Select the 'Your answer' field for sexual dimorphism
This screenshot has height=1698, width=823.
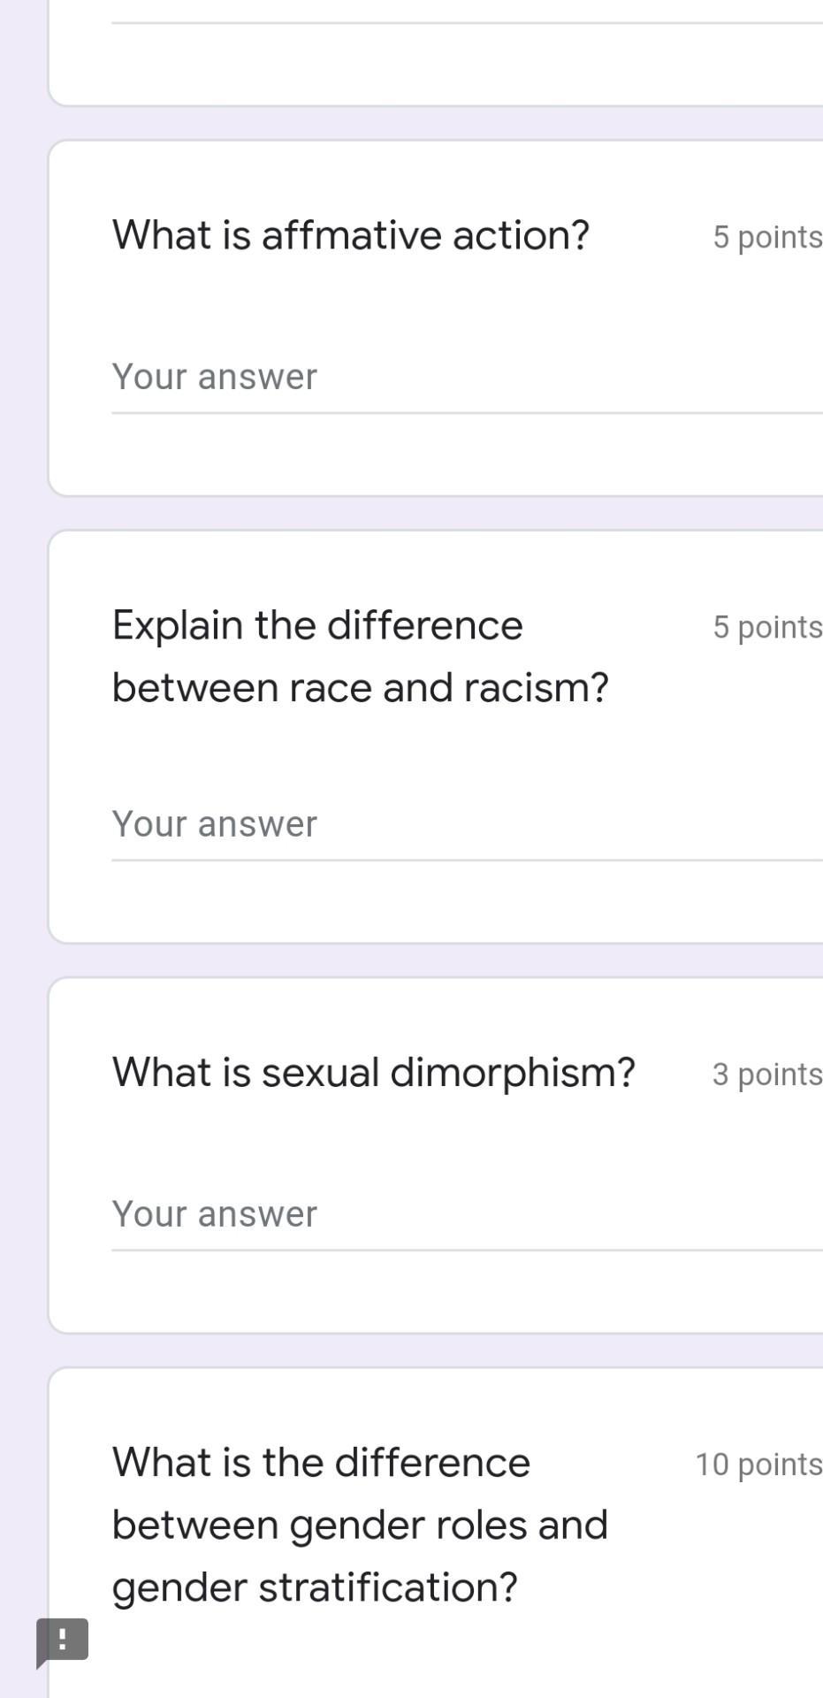pos(354,1213)
